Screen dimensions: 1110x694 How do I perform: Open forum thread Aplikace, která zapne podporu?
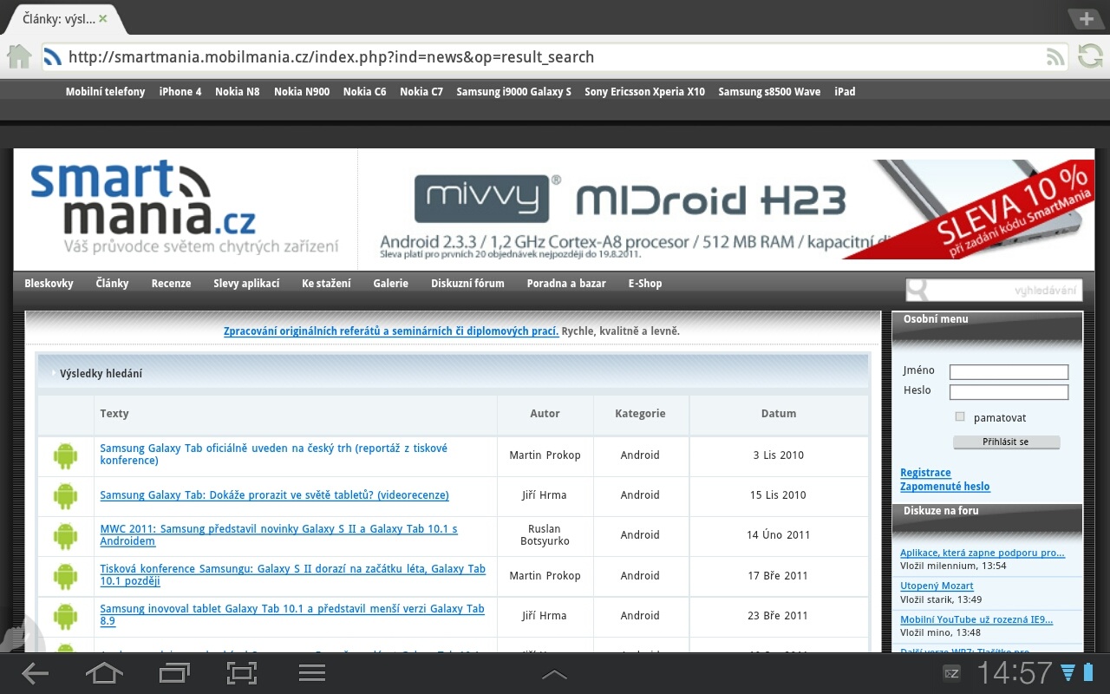click(983, 553)
